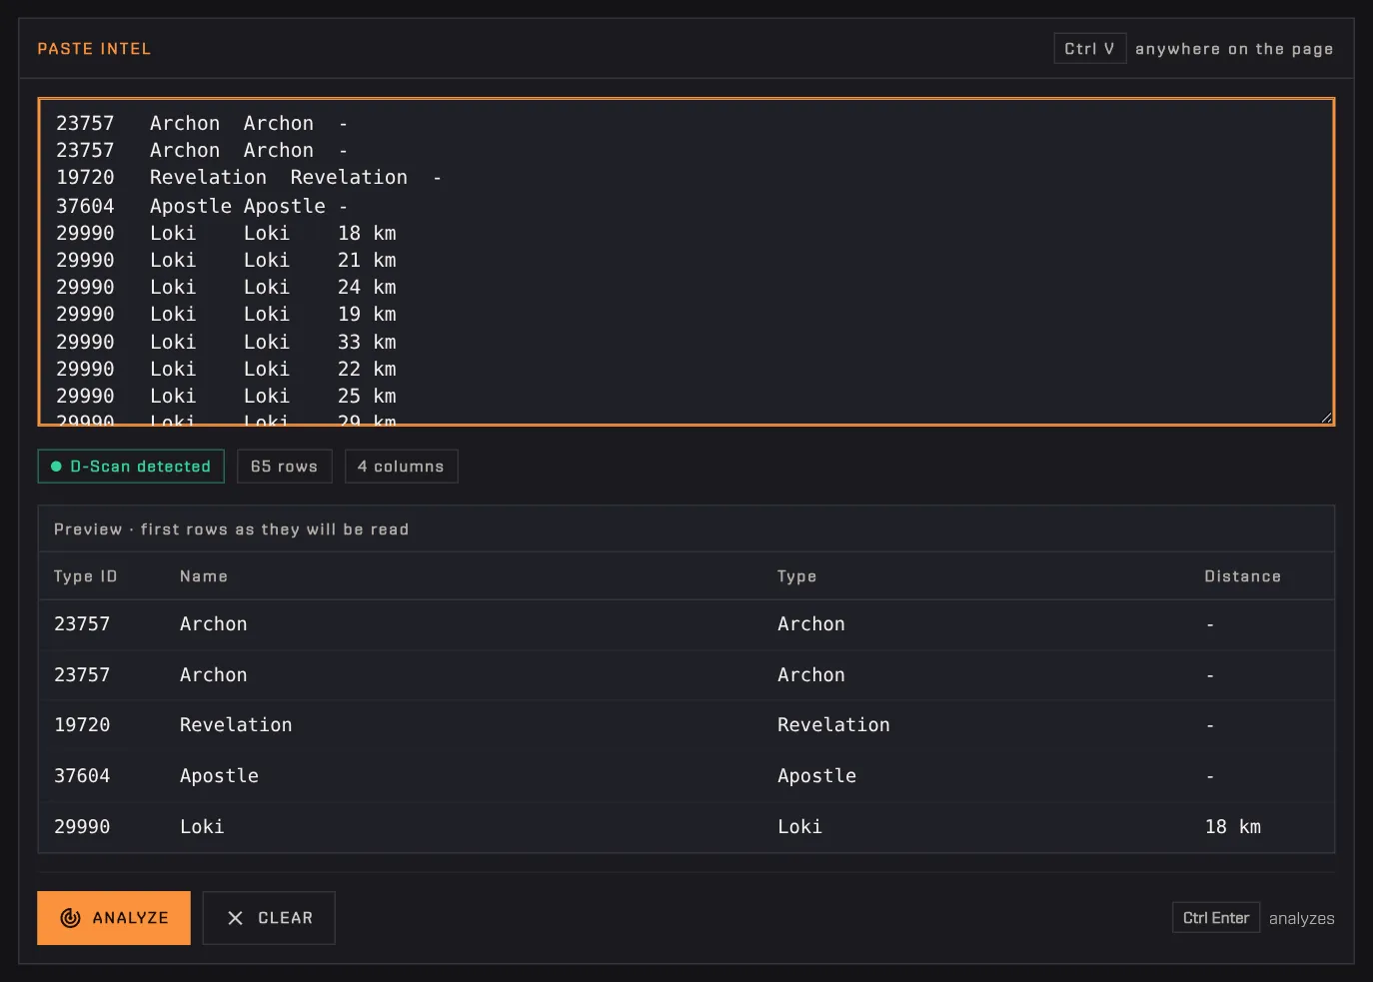Click the Type column header
The height and width of the screenshot is (982, 1373).
[x=796, y=576]
